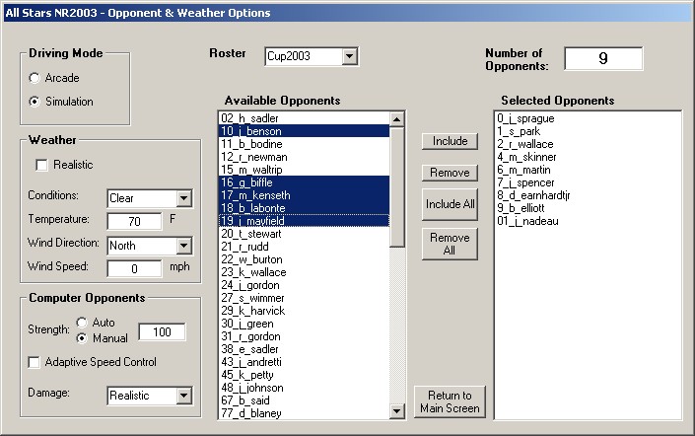Screen dimensions: 695x436
Task: Click the Number of Opponents field
Action: [603, 58]
